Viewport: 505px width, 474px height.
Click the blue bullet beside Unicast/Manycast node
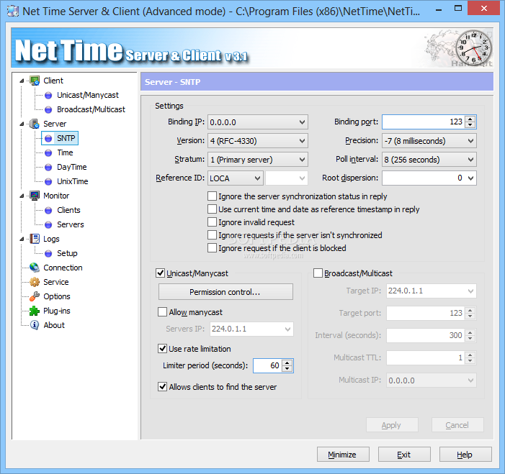[48, 95]
